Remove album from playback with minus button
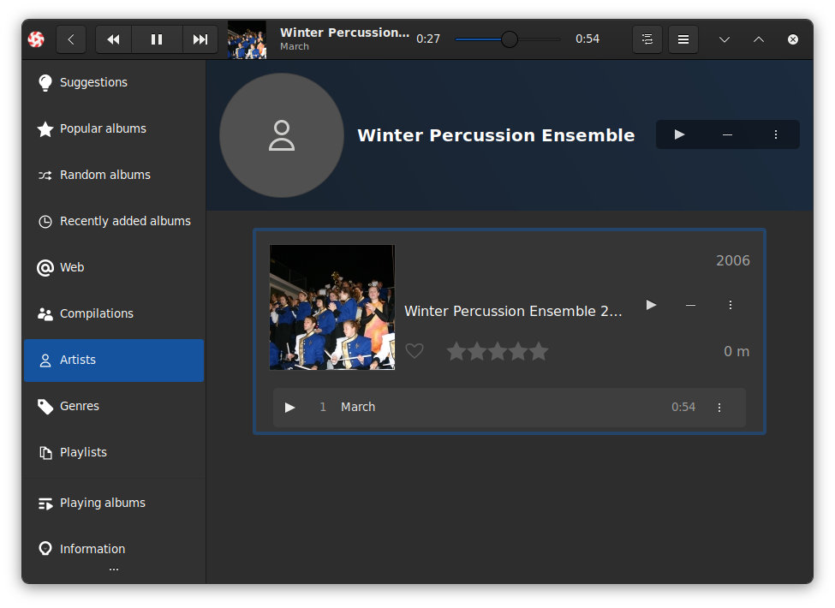This screenshot has width=835, height=608. coord(690,305)
